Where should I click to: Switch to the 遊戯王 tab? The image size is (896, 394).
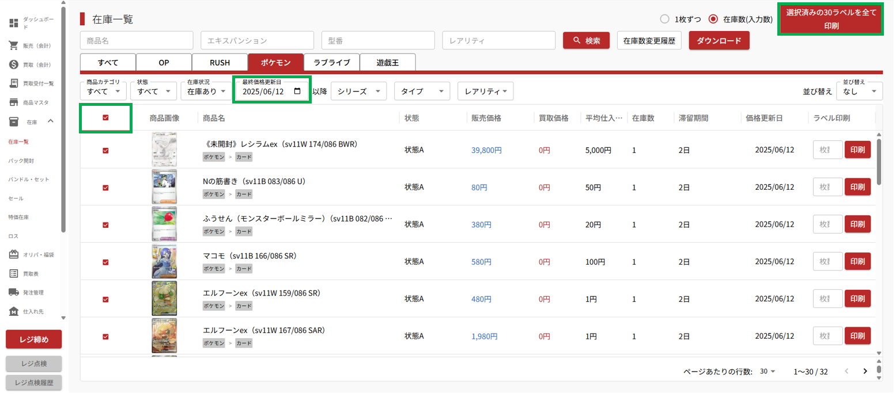point(387,62)
